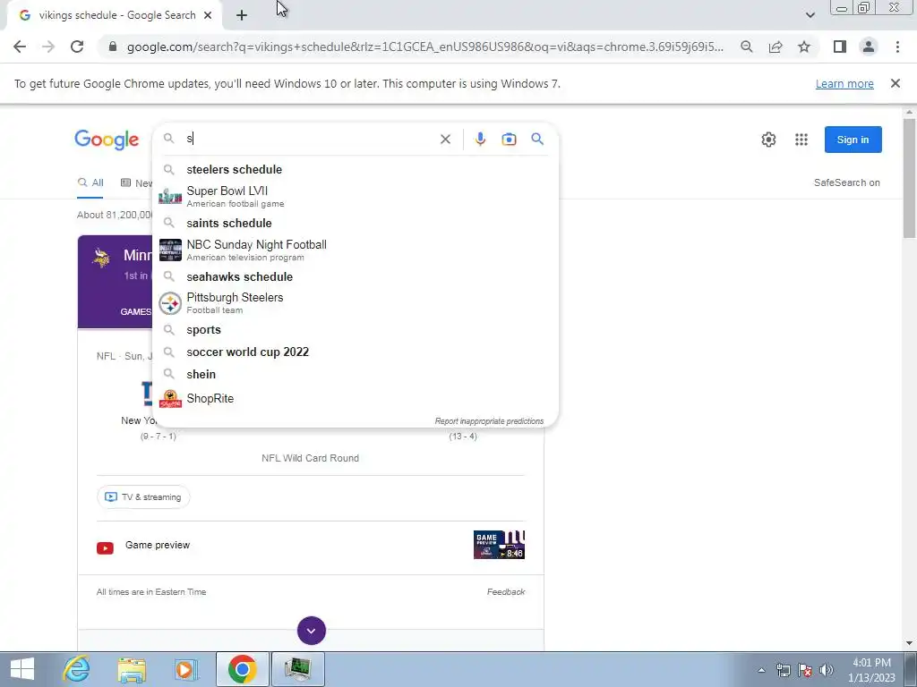Search by image with the camera icon
Viewport: 917px width, 687px height.
509,139
